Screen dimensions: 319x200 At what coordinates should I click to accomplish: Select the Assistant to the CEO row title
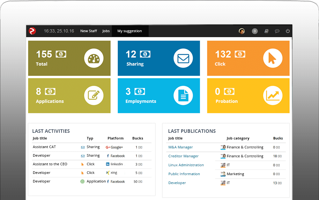(x=50, y=164)
